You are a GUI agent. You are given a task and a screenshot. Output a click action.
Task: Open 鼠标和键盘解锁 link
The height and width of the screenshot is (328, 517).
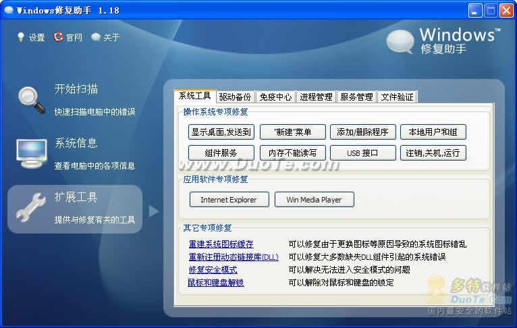[x=215, y=283]
